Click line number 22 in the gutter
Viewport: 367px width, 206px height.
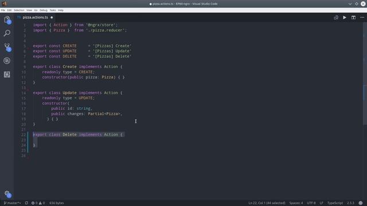point(24,135)
